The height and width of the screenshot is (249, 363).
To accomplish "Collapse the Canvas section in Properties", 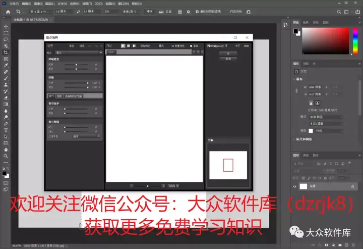I will 294,79.
